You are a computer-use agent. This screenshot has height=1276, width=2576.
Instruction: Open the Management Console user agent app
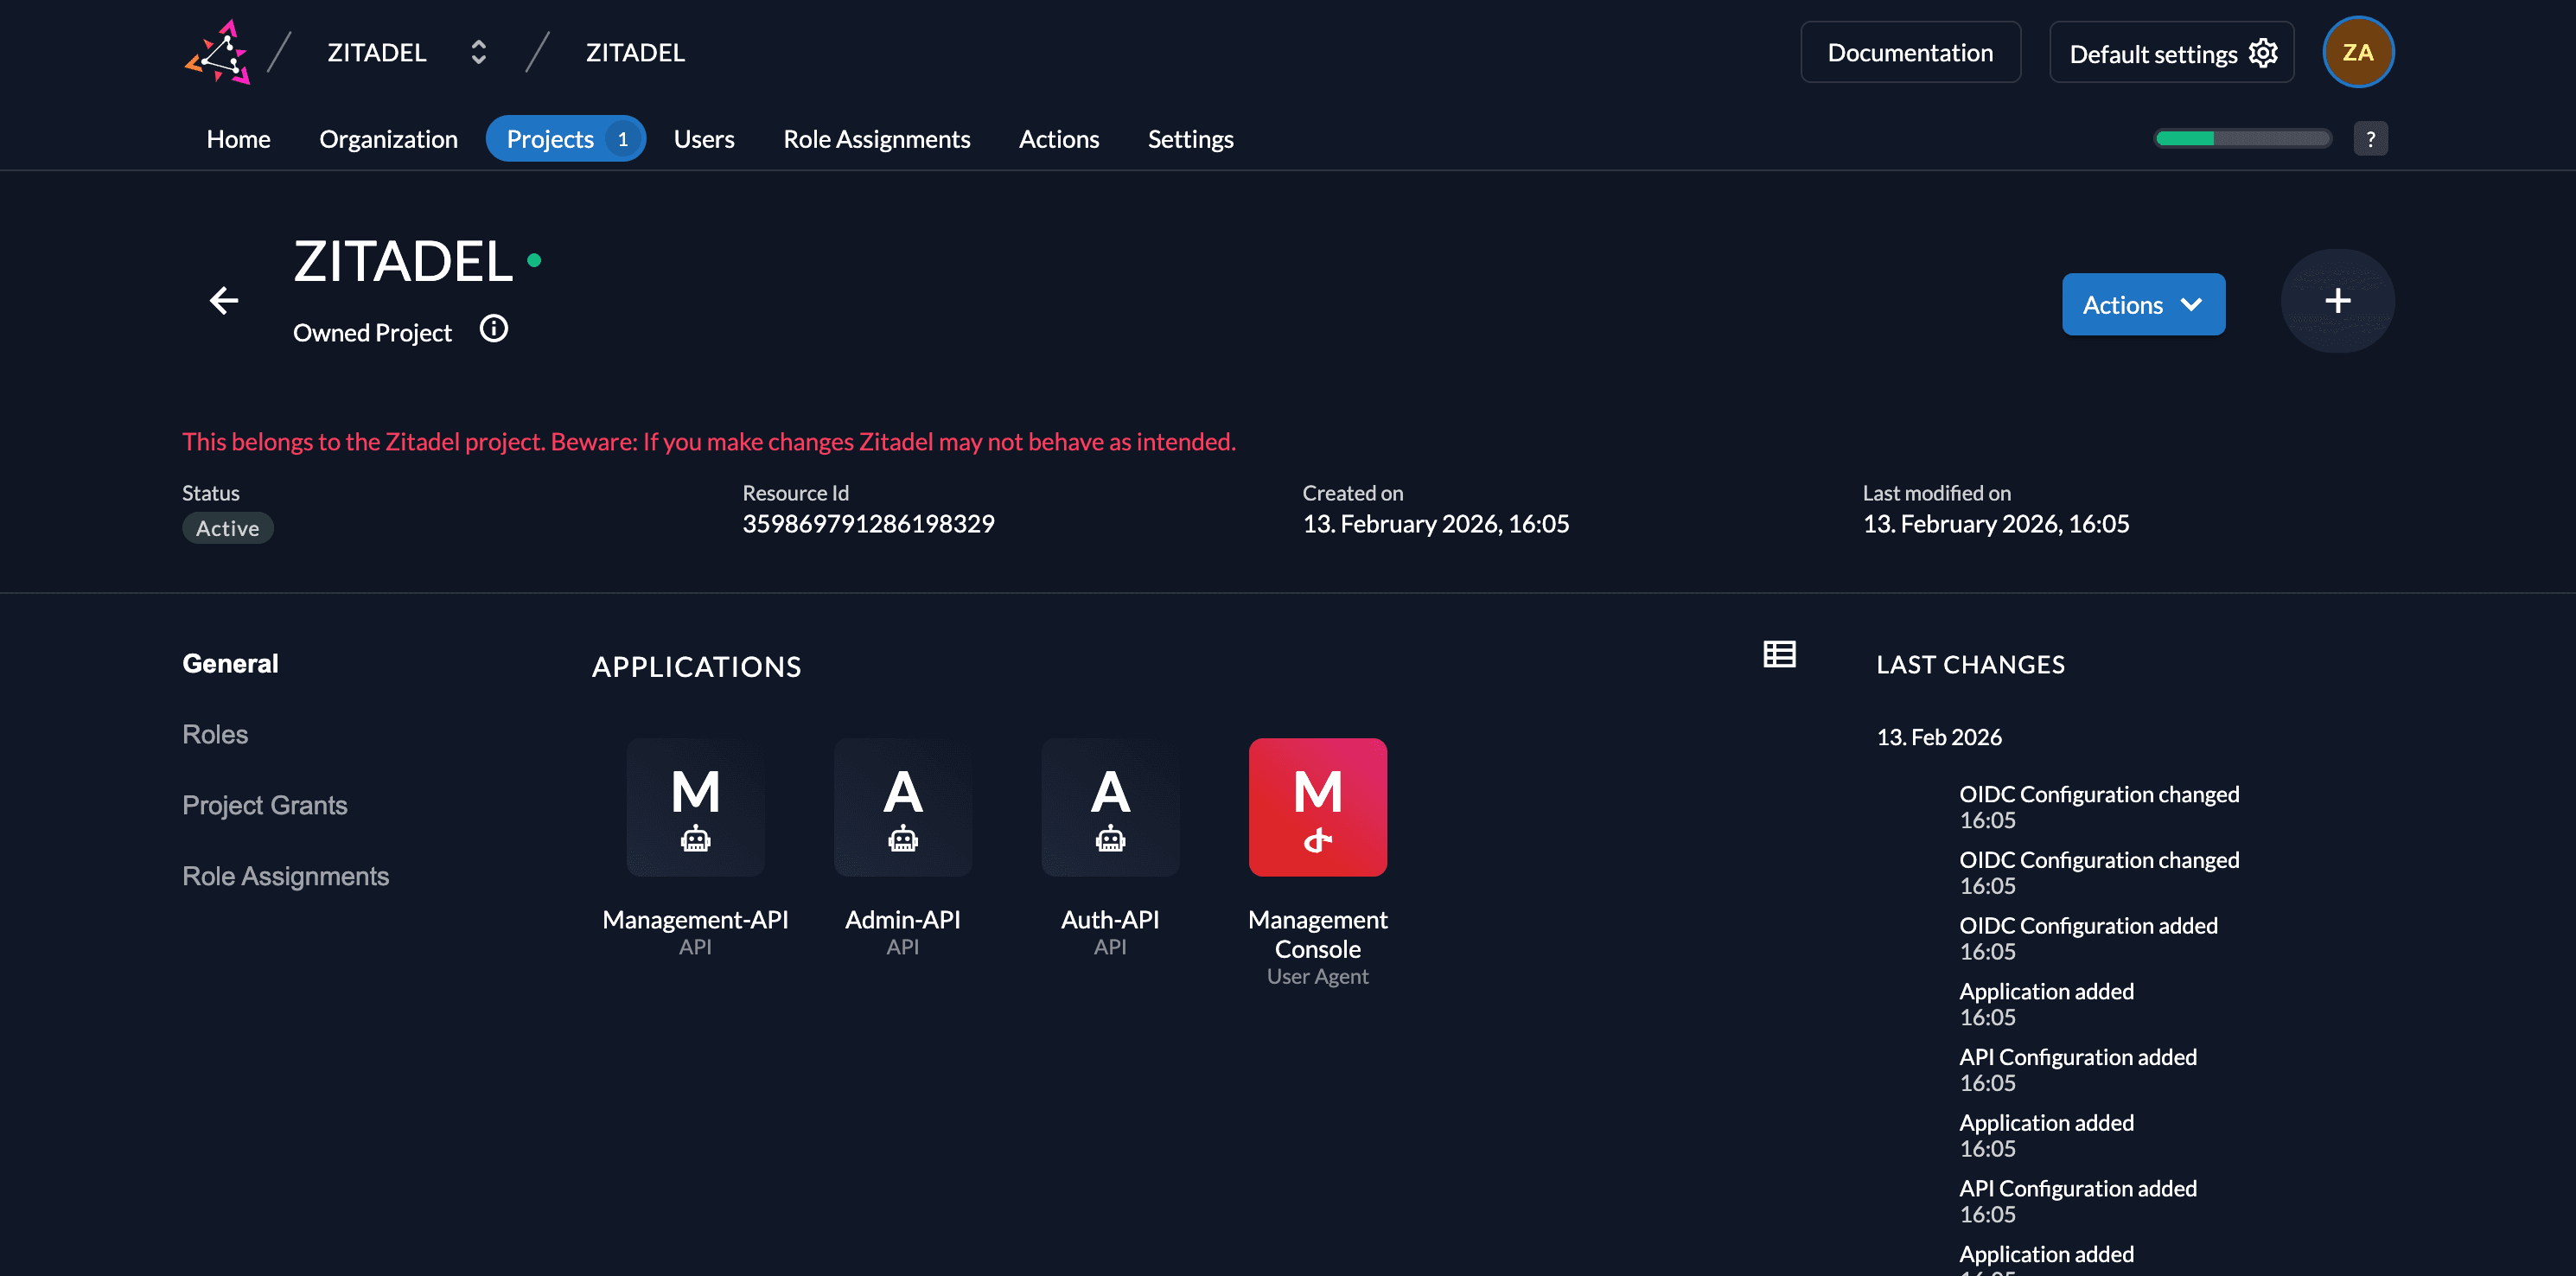[x=1317, y=807]
